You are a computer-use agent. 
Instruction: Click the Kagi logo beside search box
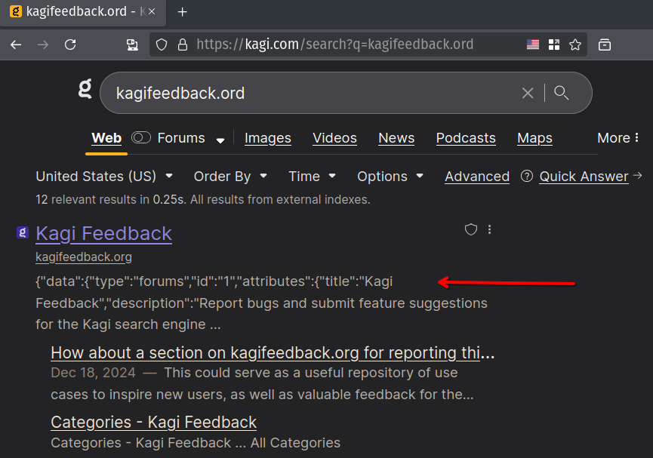coord(85,90)
